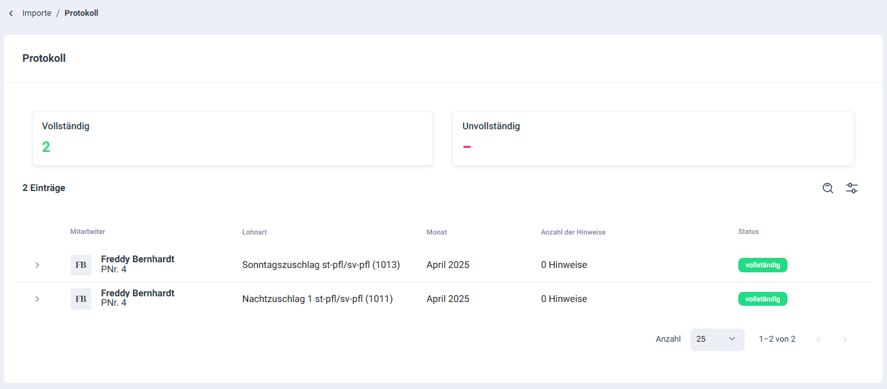Navigate to Importe breadcrumb

pos(37,13)
